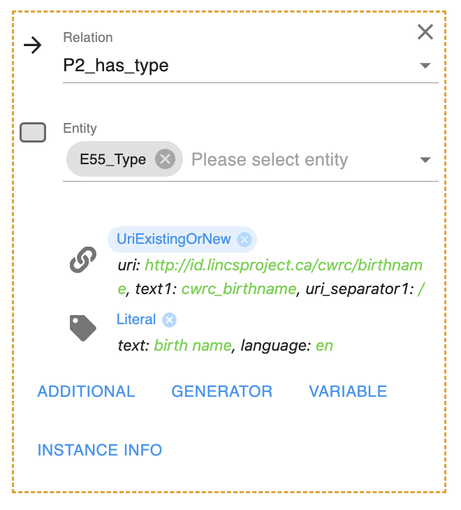
Task: Click the chain link URI icon
Action: [83, 261]
